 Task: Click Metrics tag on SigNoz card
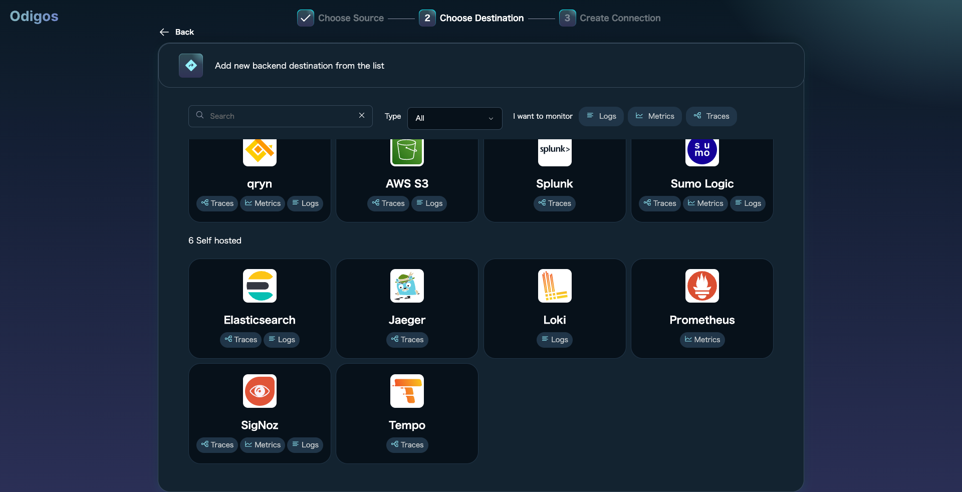point(263,445)
